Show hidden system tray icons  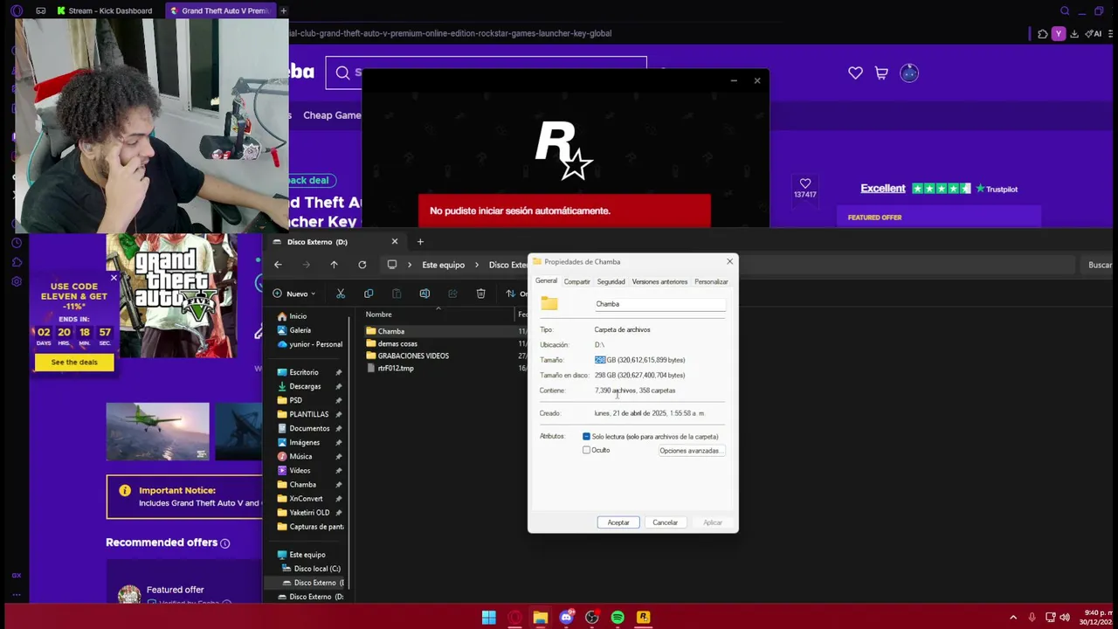(x=1014, y=618)
